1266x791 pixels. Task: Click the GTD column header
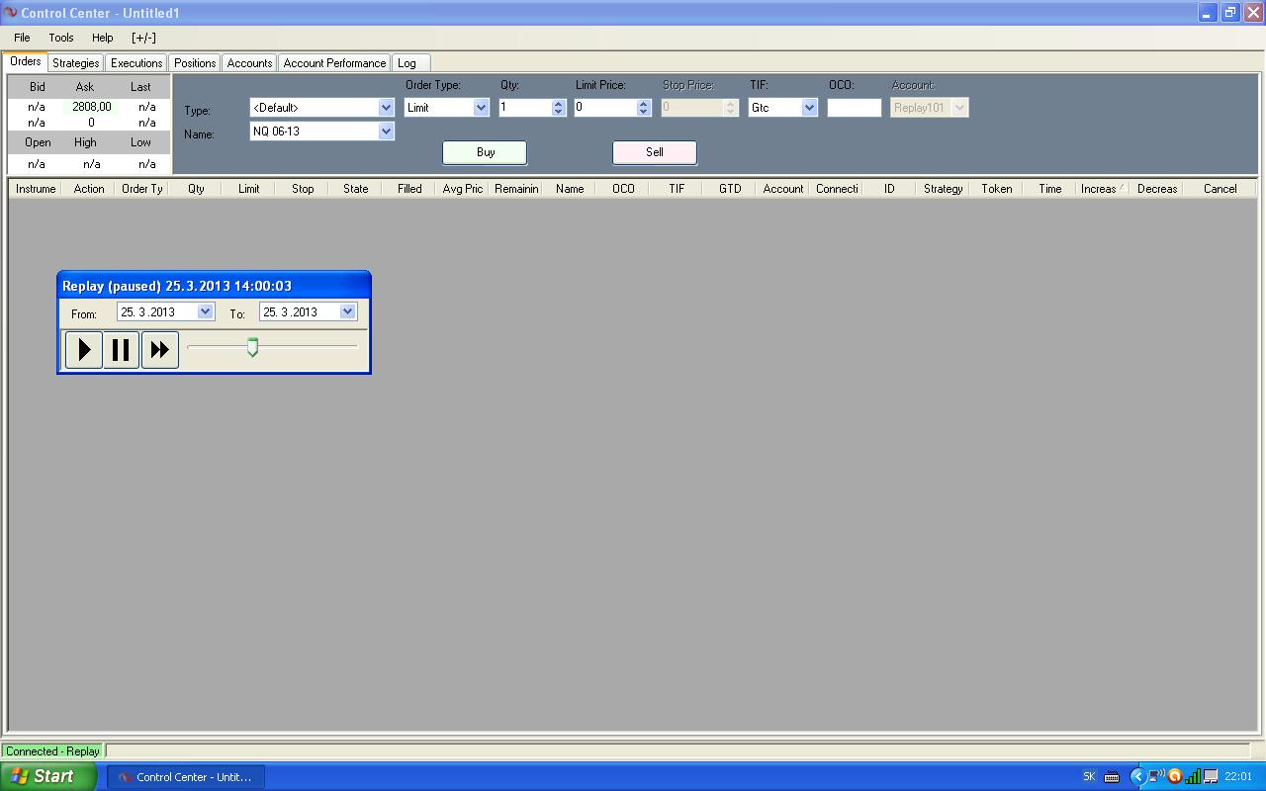[730, 189]
